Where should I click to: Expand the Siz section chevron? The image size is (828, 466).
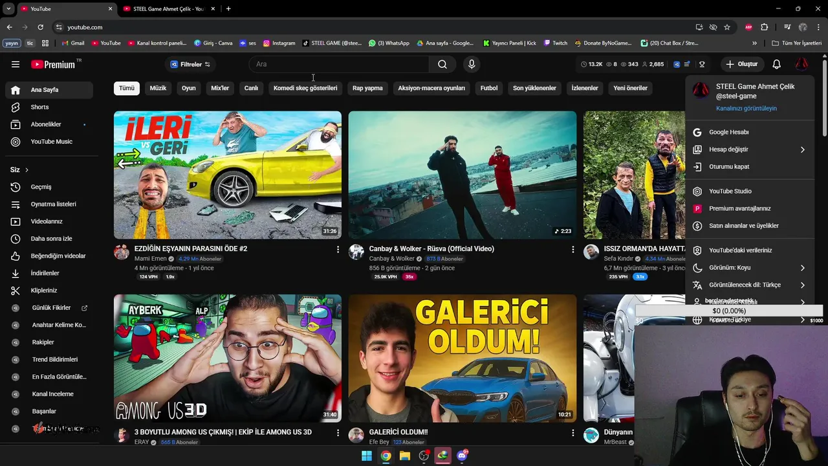(27, 170)
